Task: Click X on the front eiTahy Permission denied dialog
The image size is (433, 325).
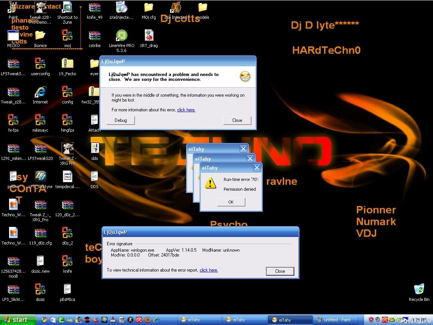Action: coord(257,167)
